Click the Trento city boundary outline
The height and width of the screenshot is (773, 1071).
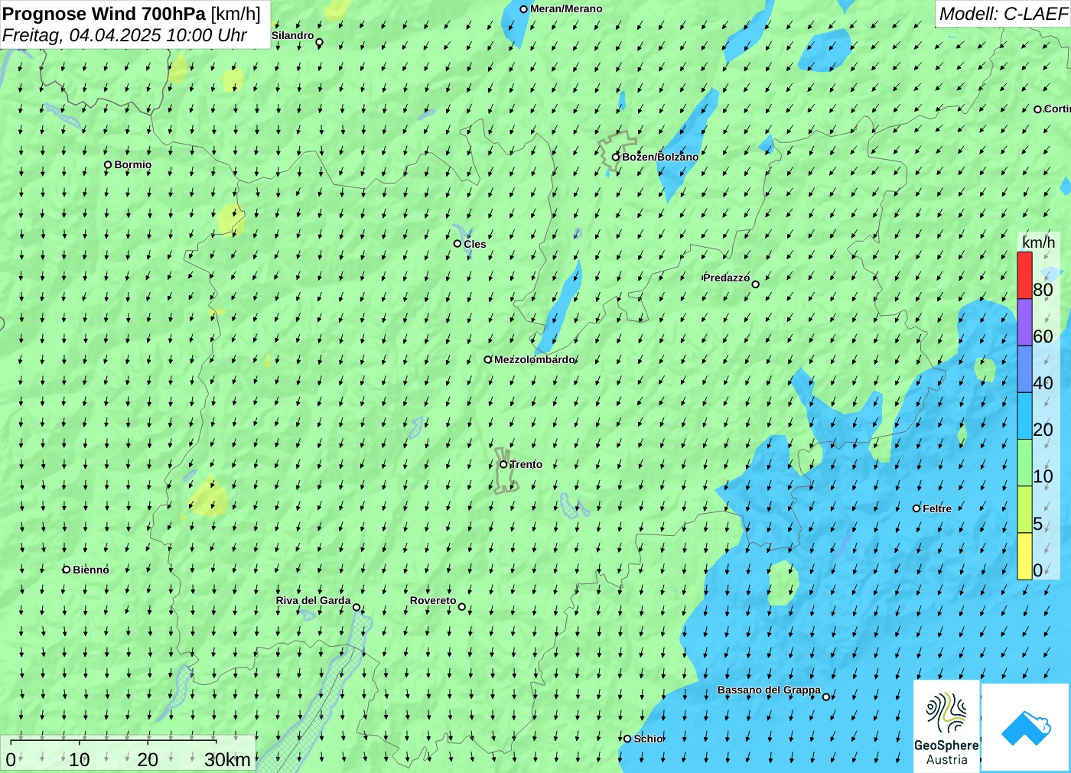pyautogui.click(x=505, y=471)
